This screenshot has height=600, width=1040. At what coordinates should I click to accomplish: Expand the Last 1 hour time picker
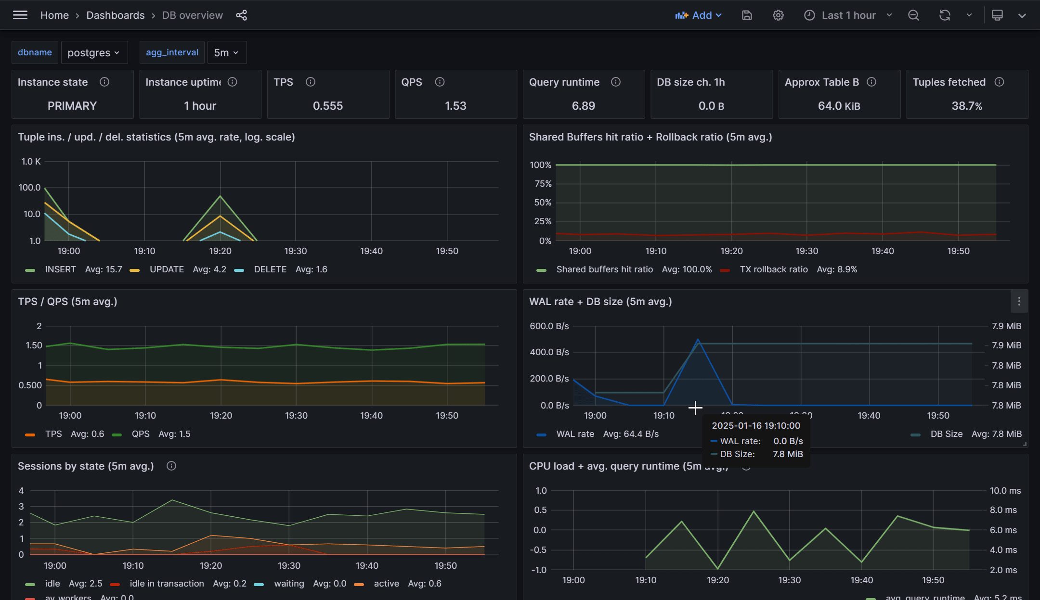[x=848, y=15]
